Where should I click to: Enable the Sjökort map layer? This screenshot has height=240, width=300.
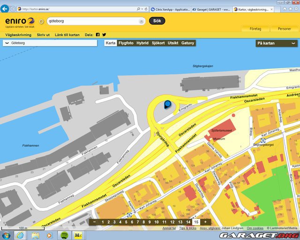(158, 43)
